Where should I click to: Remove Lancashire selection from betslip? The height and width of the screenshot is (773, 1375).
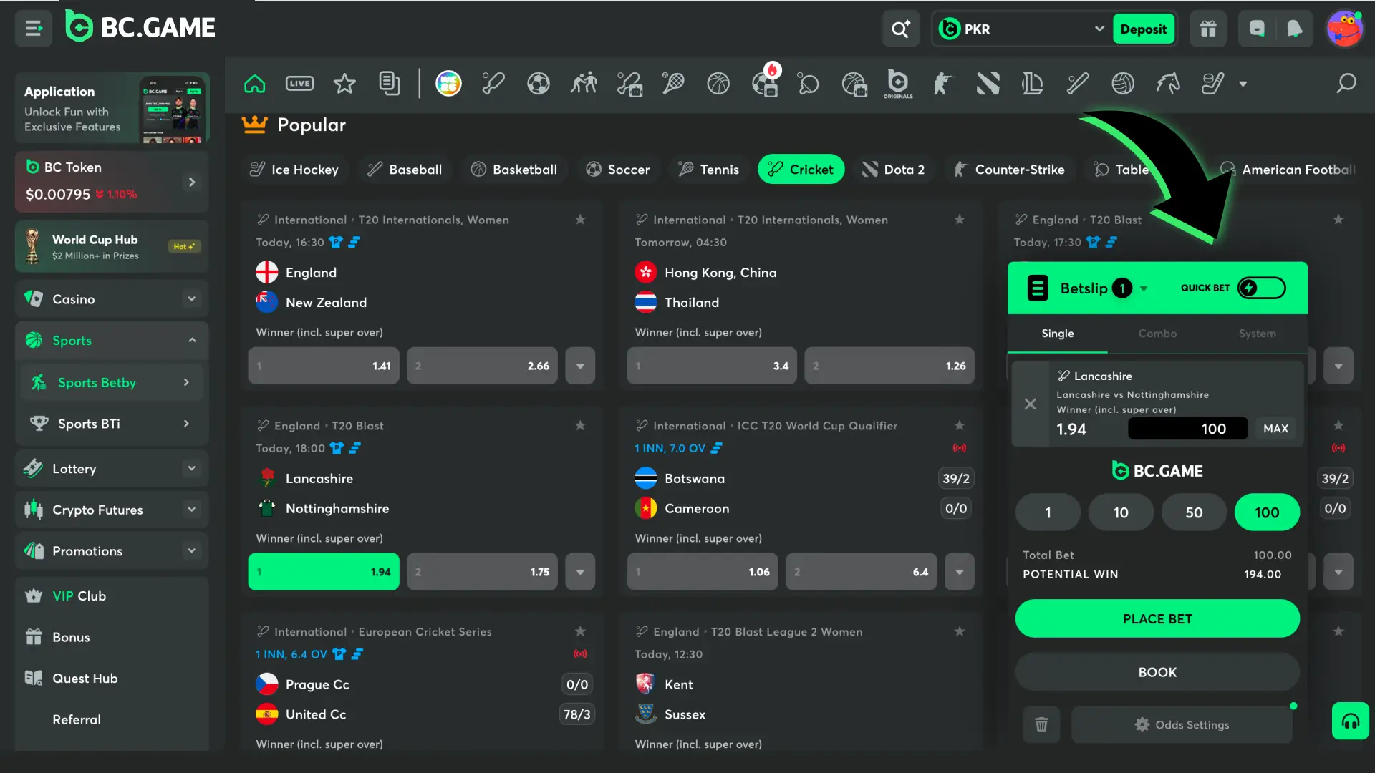pyautogui.click(x=1030, y=404)
